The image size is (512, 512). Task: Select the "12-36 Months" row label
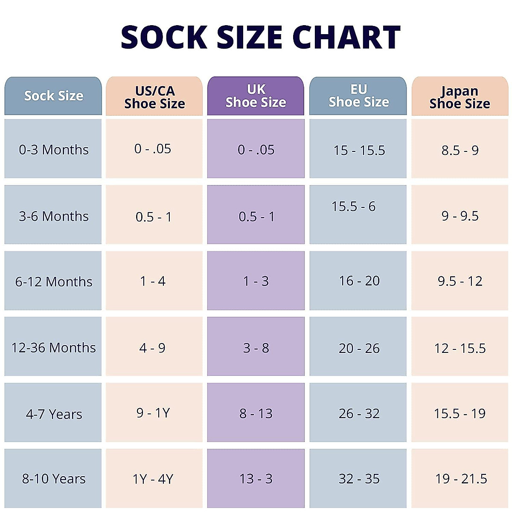point(53,347)
